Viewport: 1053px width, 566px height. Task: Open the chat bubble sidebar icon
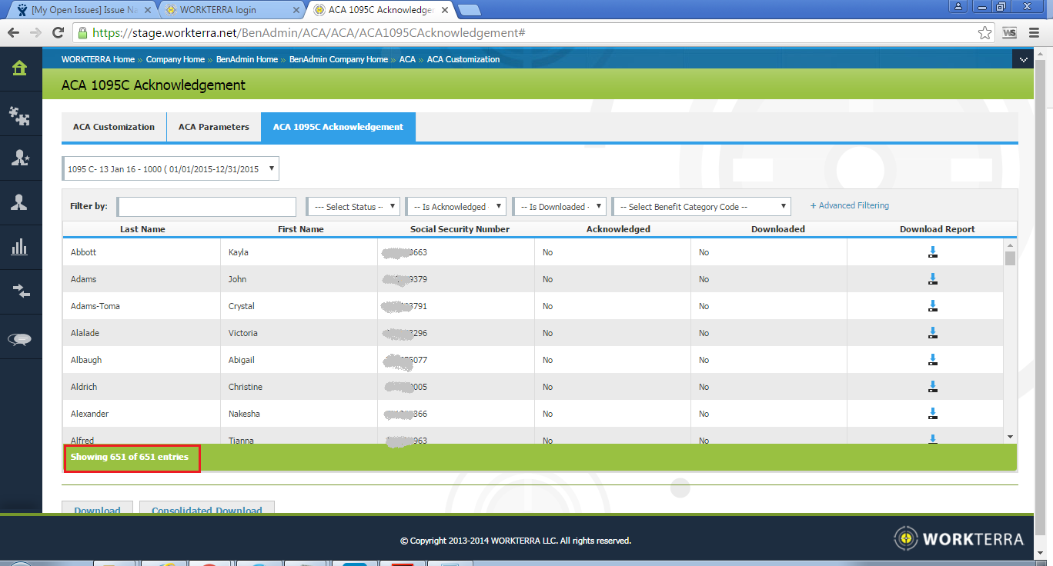pyautogui.click(x=20, y=339)
